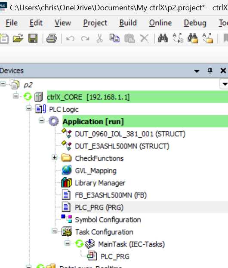
Task: Save the project with the floppy icon
Action: [33, 38]
